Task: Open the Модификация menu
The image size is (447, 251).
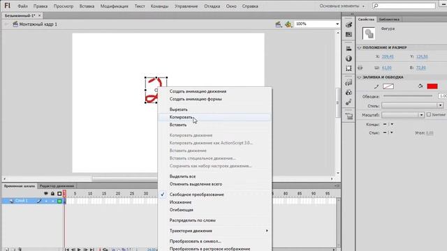Action: click(x=114, y=6)
